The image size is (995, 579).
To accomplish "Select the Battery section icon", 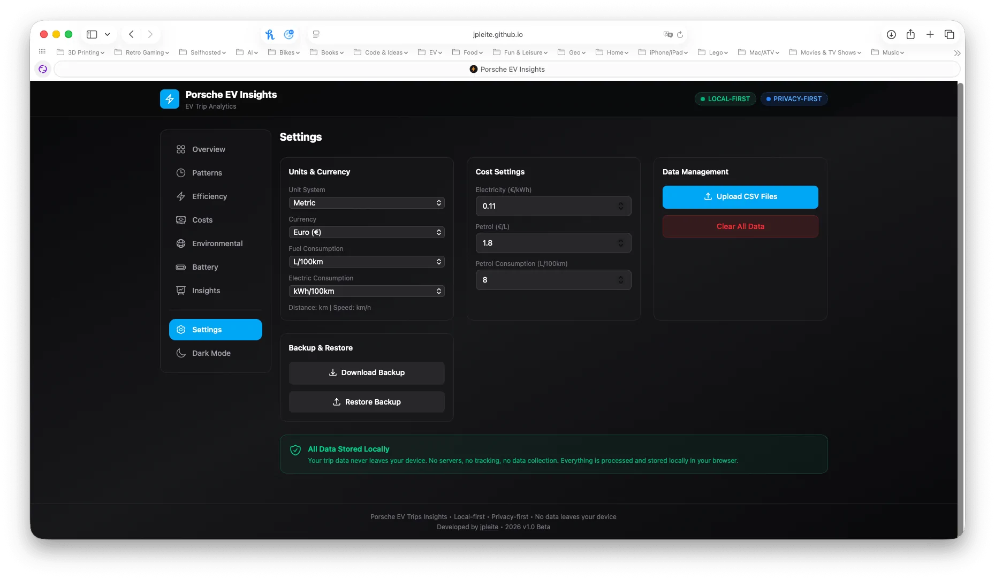I will point(181,267).
